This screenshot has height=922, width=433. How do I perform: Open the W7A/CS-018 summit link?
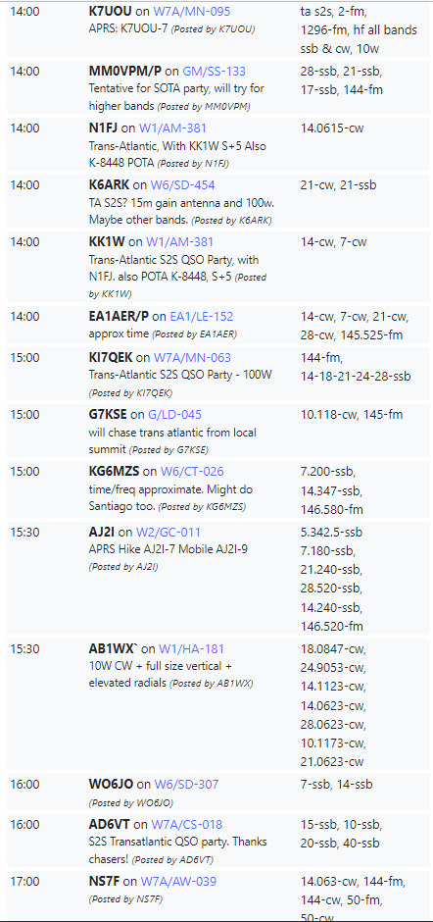(187, 825)
